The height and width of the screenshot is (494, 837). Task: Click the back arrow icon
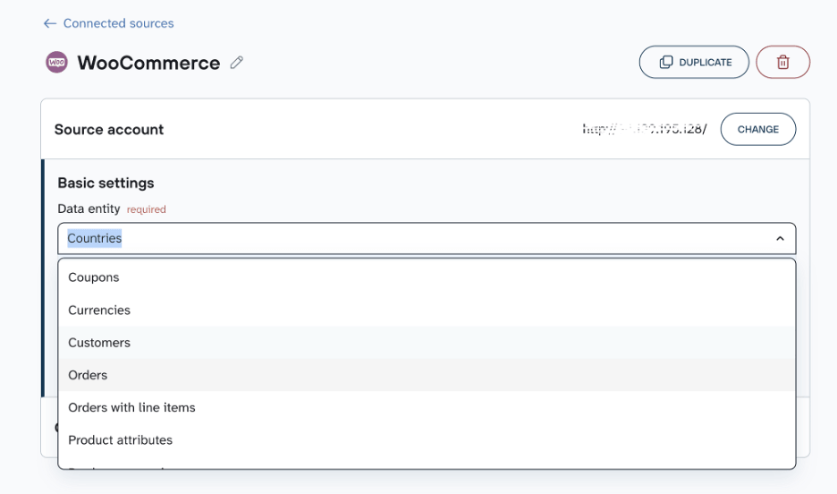[50, 23]
